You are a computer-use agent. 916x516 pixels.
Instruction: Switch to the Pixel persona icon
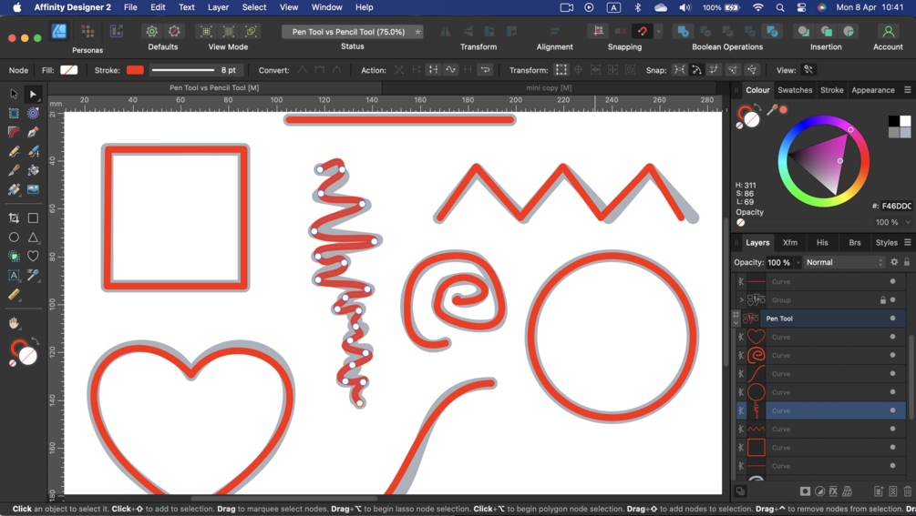pos(87,32)
